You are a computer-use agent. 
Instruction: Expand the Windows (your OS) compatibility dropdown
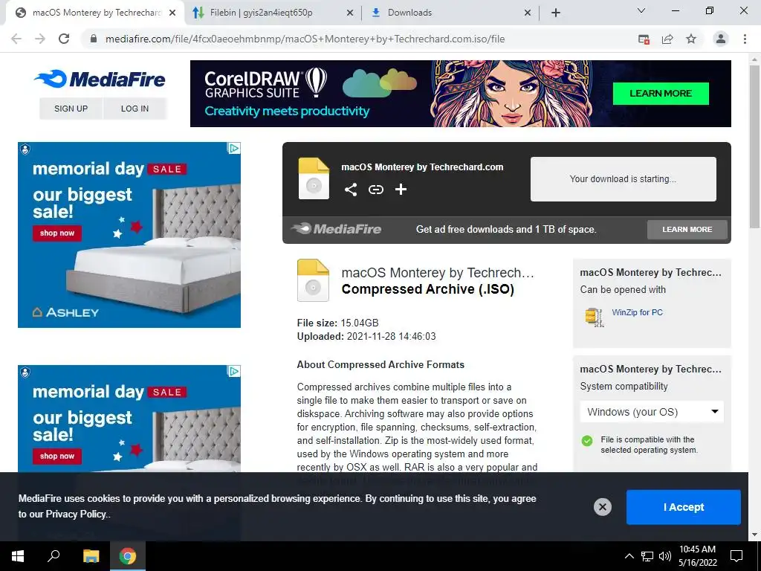pyautogui.click(x=652, y=412)
